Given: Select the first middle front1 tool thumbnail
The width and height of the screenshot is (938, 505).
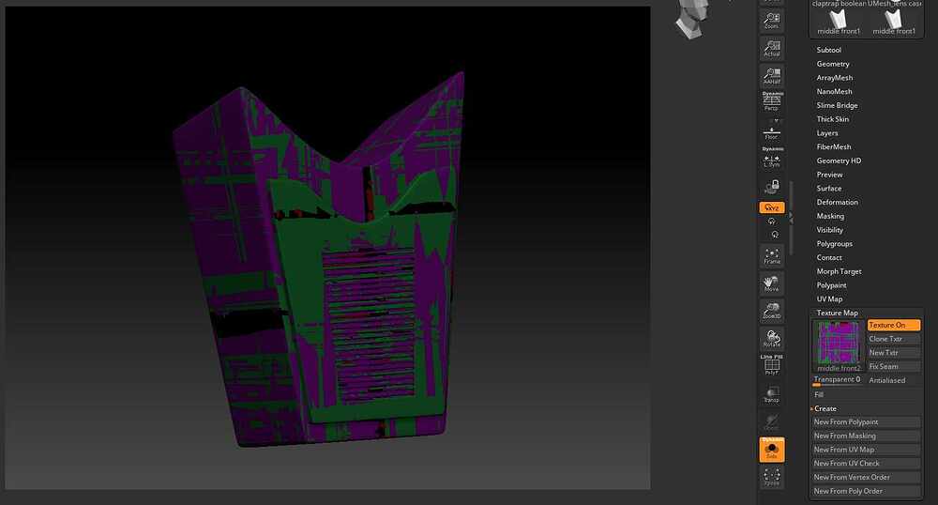Looking at the screenshot, I should [838, 22].
